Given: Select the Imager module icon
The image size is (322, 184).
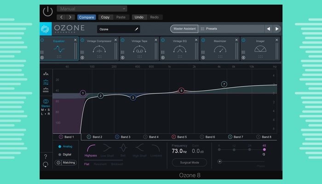Looking at the screenshot, I should (260, 50).
